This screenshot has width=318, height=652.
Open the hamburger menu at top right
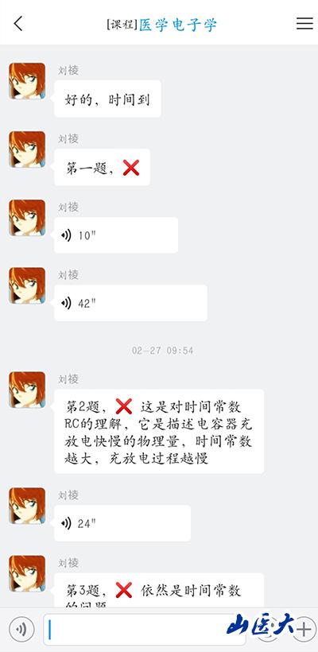click(304, 24)
